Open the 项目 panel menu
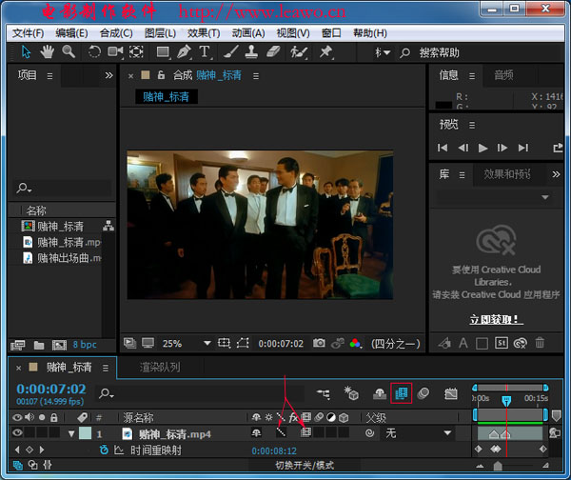 [49, 76]
